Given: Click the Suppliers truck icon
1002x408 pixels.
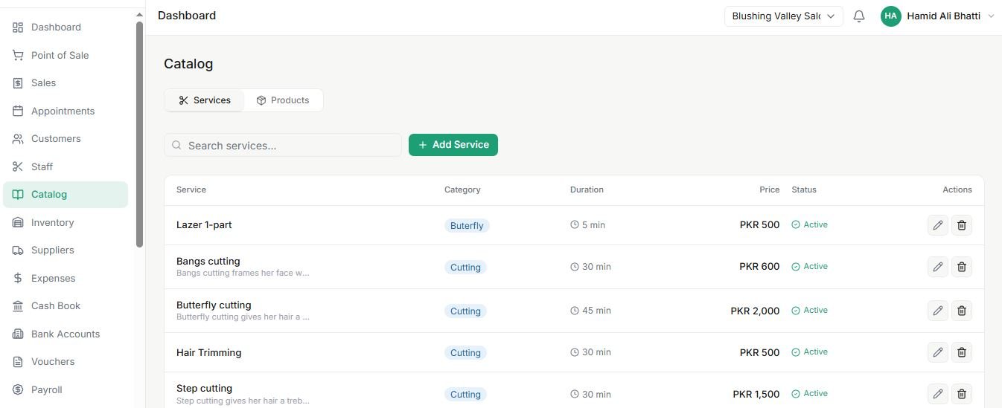Looking at the screenshot, I should click(x=18, y=250).
